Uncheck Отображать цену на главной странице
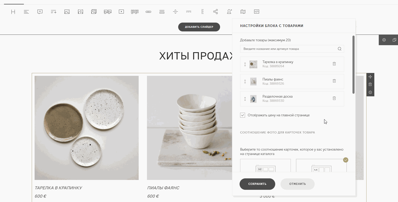398x202 pixels. [x=243, y=115]
